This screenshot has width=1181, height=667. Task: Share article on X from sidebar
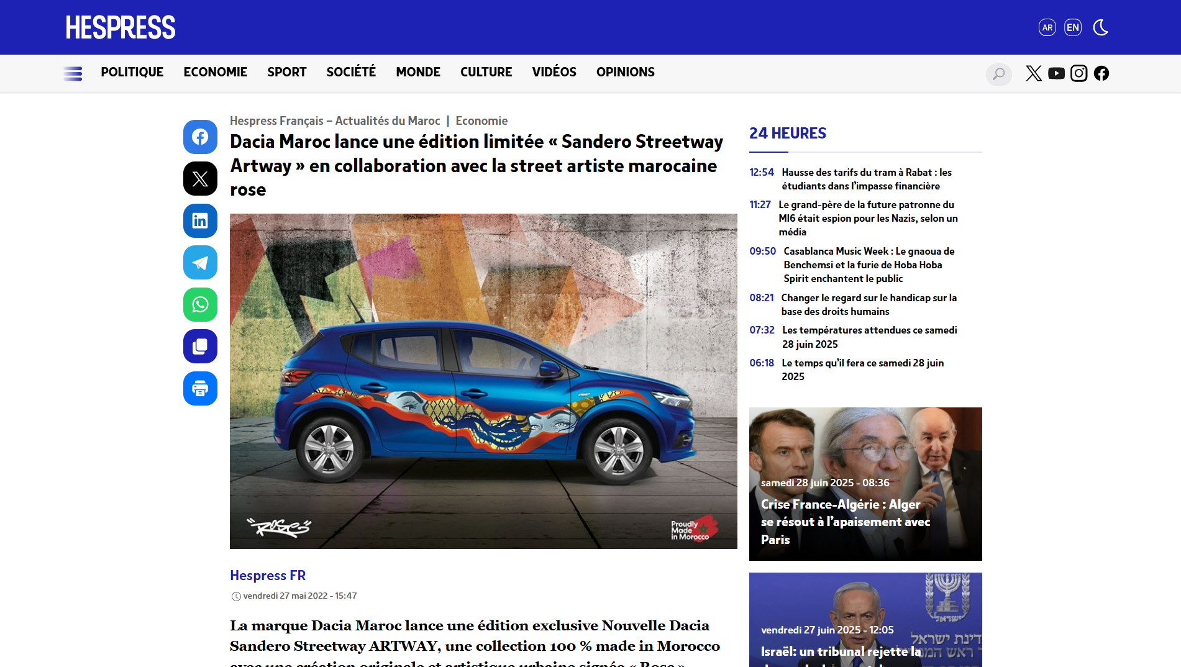coord(200,179)
